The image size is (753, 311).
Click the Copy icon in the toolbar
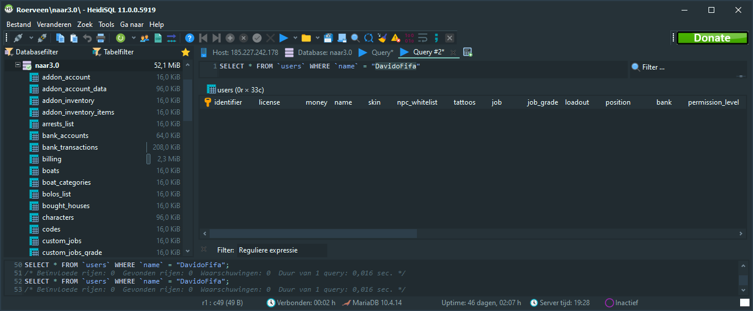coord(60,38)
